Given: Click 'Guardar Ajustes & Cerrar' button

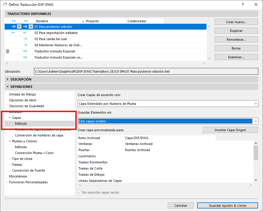Looking at the screenshot, I should coord(227,206).
